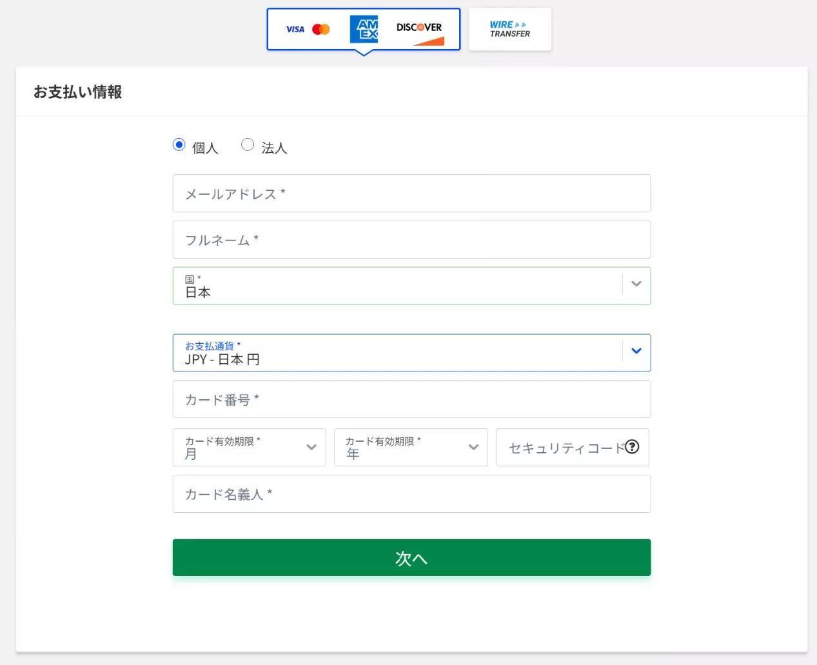Select the 法人 radio button
The image size is (817, 665).
[x=248, y=144]
